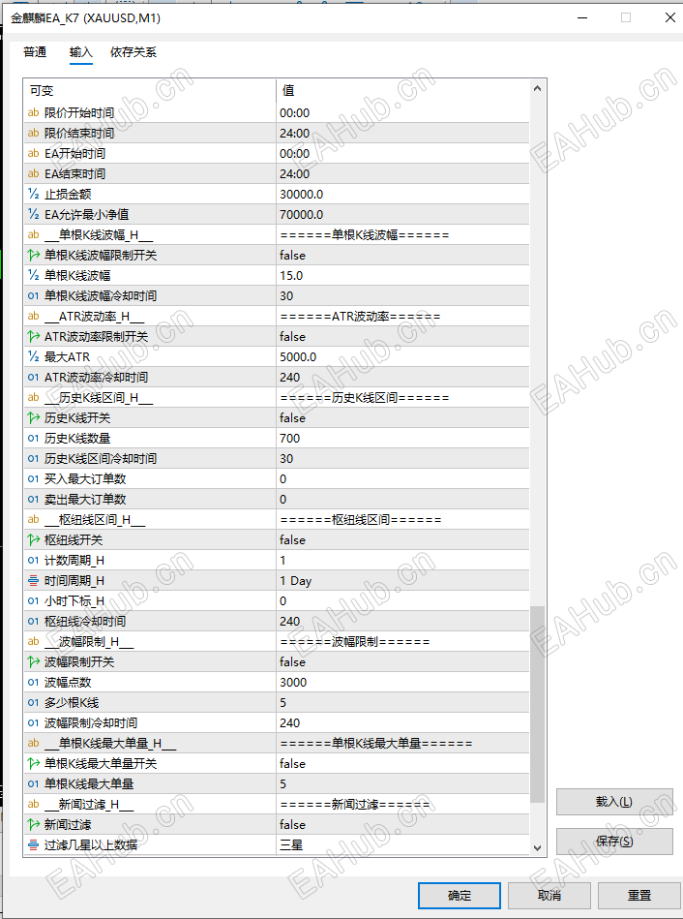Select the 止损金额 value 30000.0
The image size is (683, 919).
[301, 194]
